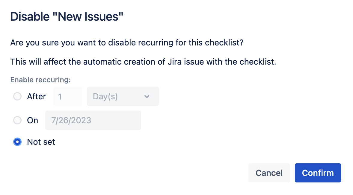Image resolution: width=353 pixels, height=195 pixels.
Task: Confirm disabling the recurring checklist
Action: click(318, 173)
